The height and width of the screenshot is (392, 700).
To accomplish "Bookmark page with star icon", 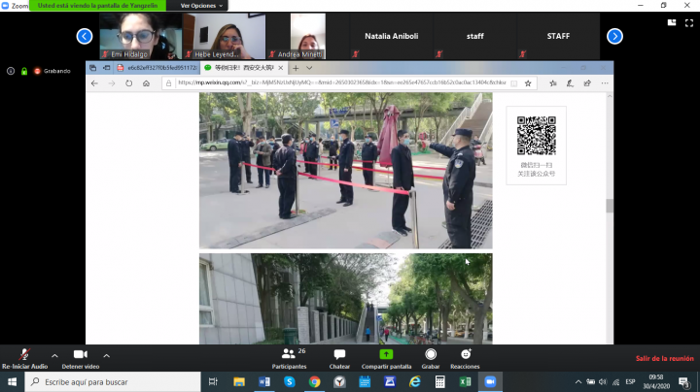I will 528,83.
